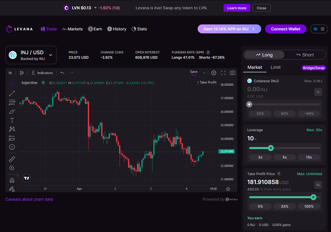The height and width of the screenshot is (232, 331).
Task: Set collateral to 50%
Action: point(285,113)
